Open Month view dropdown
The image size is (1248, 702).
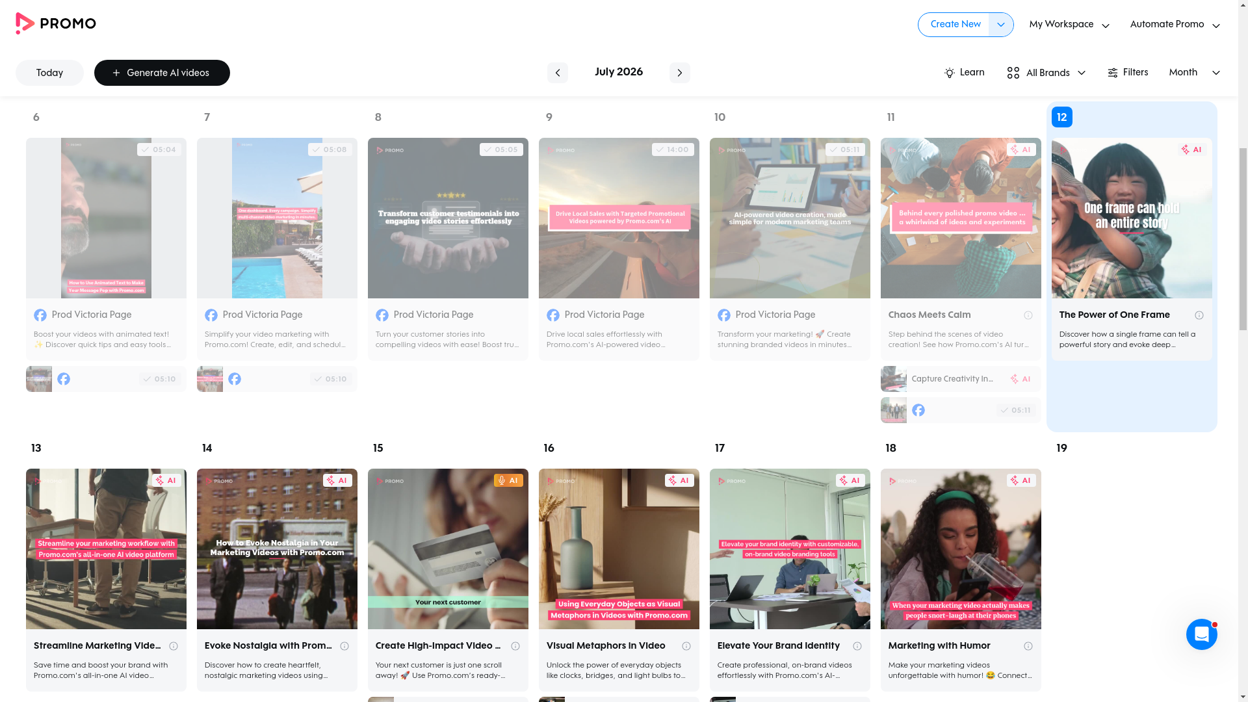coord(1195,73)
